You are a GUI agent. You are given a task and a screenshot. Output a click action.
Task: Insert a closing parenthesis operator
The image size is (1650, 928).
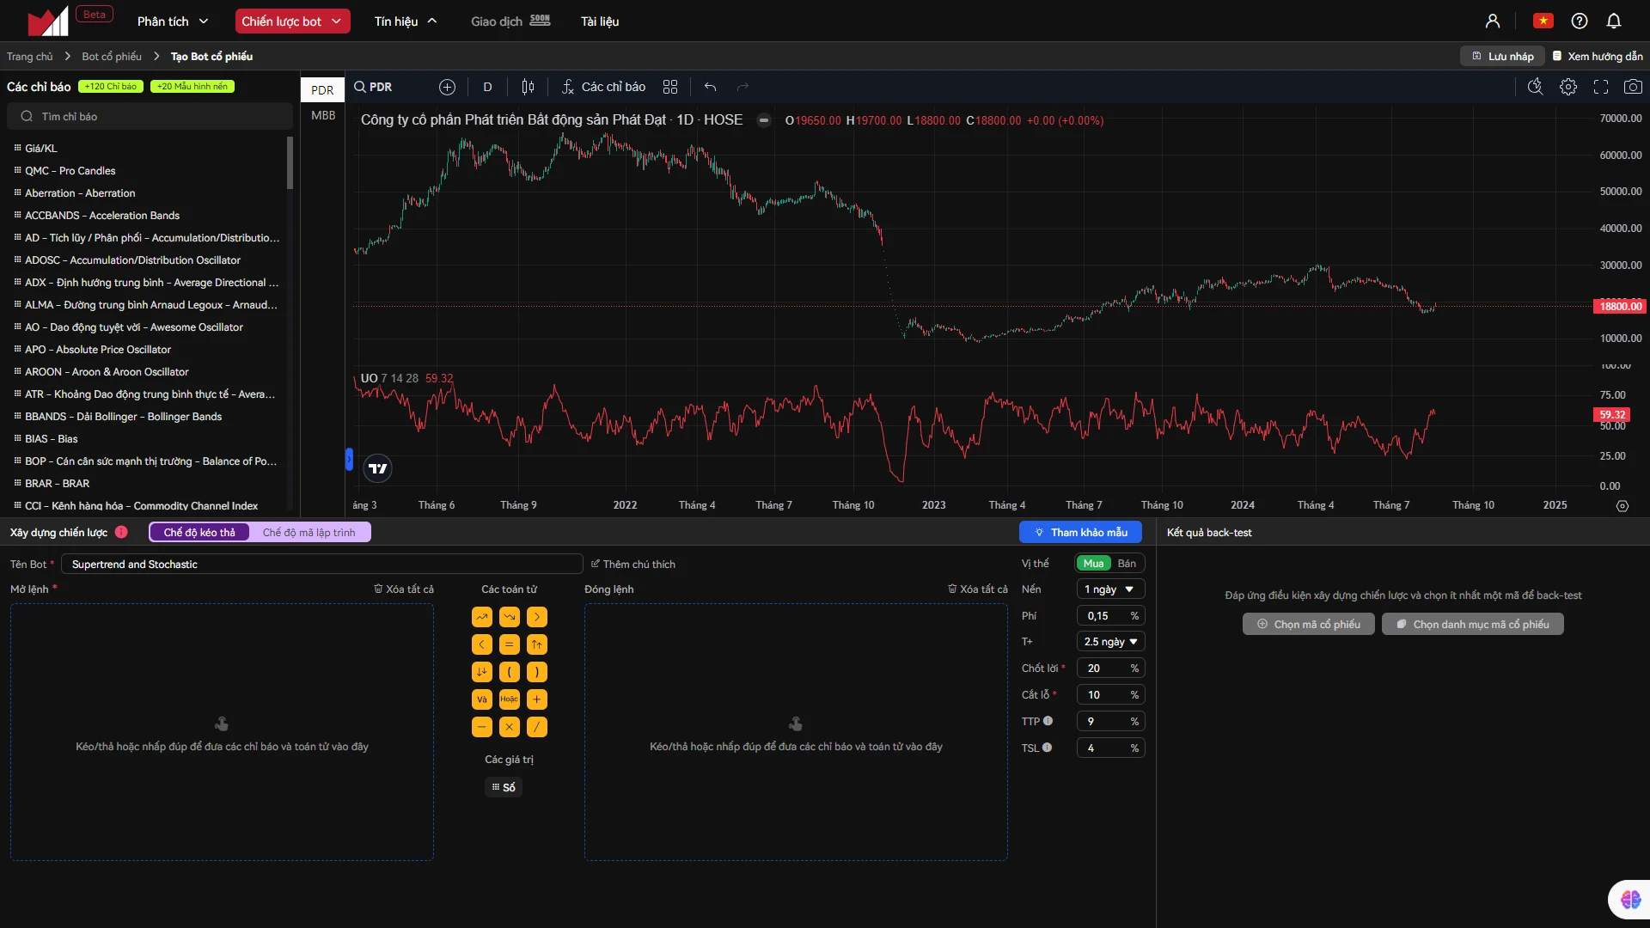pyautogui.click(x=537, y=672)
